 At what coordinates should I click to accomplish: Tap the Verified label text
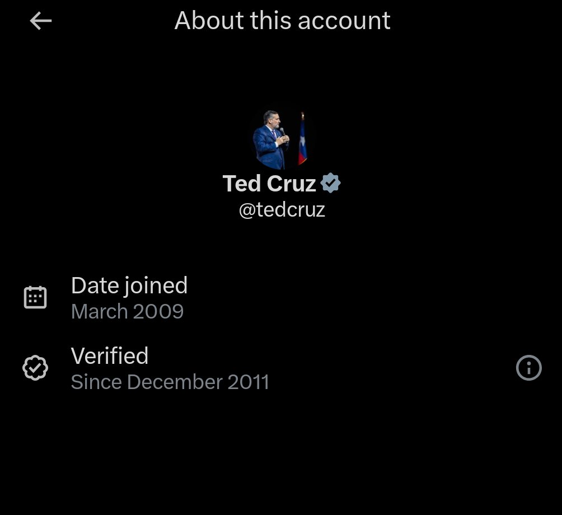tap(109, 355)
